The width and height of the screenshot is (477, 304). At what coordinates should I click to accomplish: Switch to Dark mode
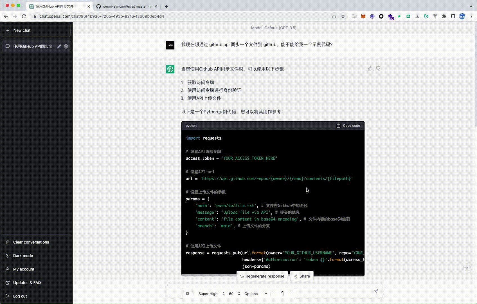36,256
